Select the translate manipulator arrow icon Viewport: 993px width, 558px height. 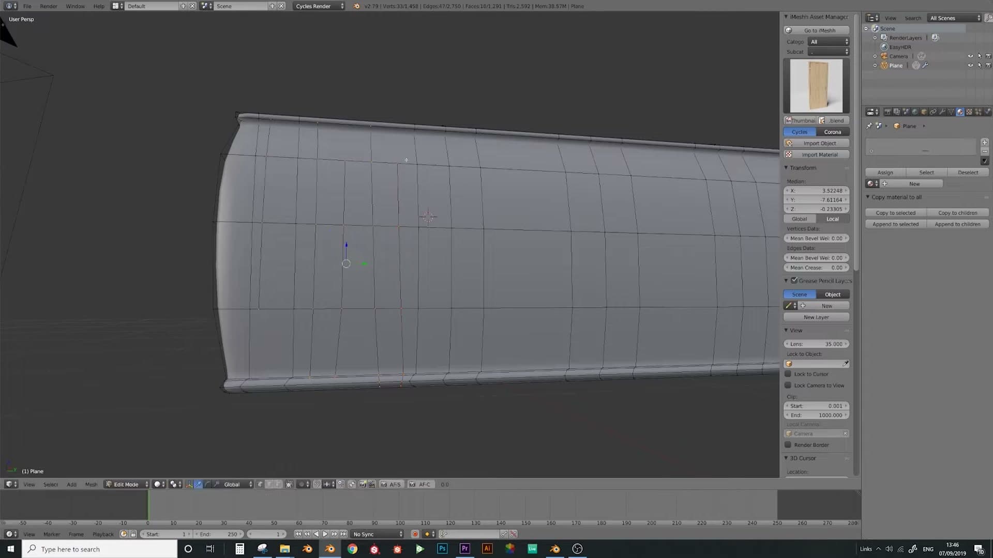point(198,484)
